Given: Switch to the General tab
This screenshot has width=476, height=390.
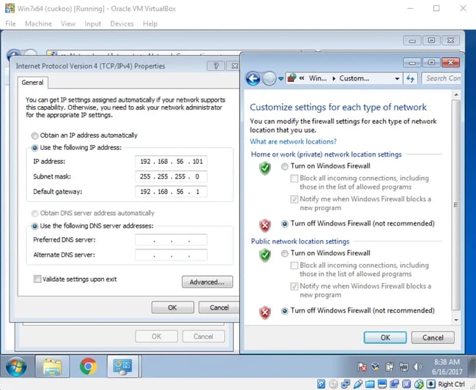Looking at the screenshot, I should tap(32, 83).
